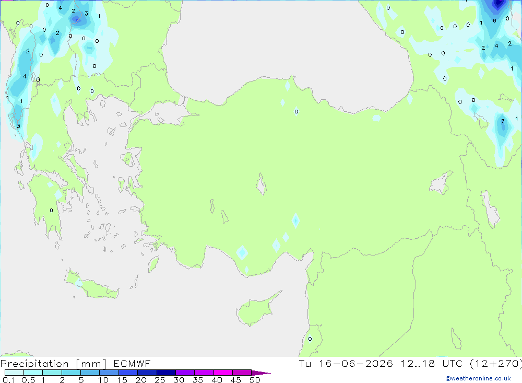Click the precipitation value '7' on the map
The width and height of the screenshot is (522, 383).
click(x=503, y=121)
